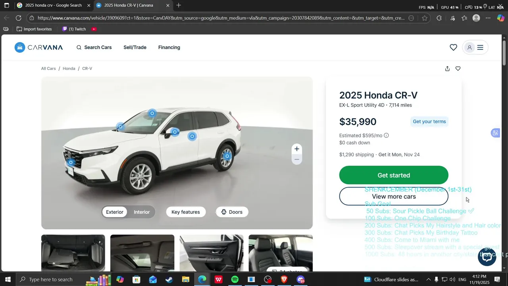Share this vehicle using share icon
The height and width of the screenshot is (286, 508).
(447, 69)
